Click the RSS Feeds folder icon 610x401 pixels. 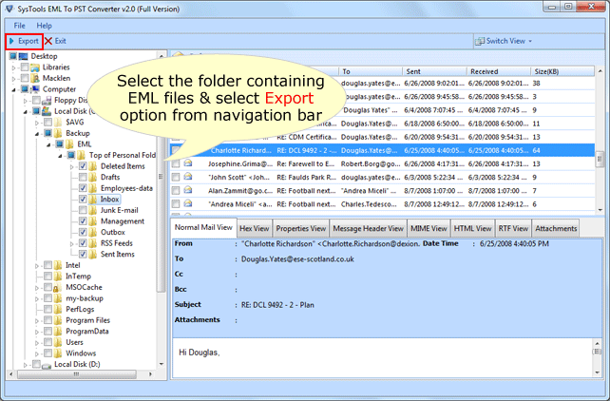tap(92, 243)
